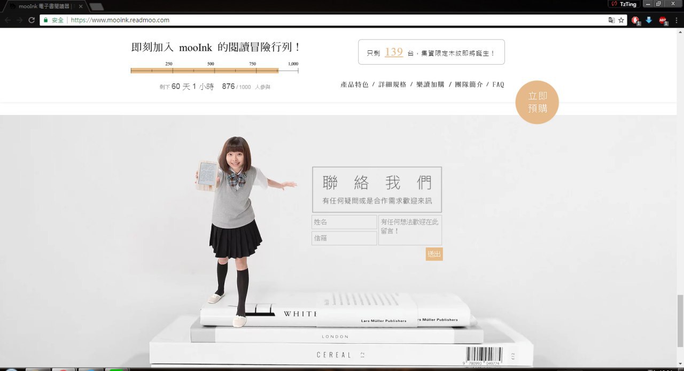The height and width of the screenshot is (371, 684).
Task: Click the 姓名 name input field
Action: (344, 222)
